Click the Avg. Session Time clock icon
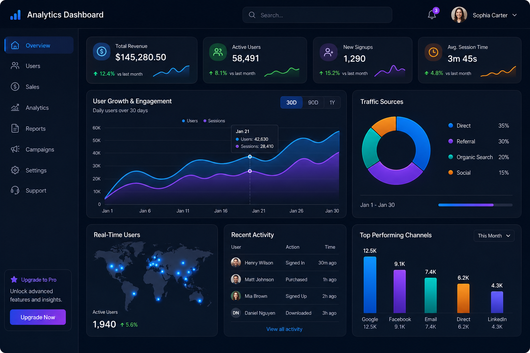Viewport: 530px width, 353px height. (433, 52)
